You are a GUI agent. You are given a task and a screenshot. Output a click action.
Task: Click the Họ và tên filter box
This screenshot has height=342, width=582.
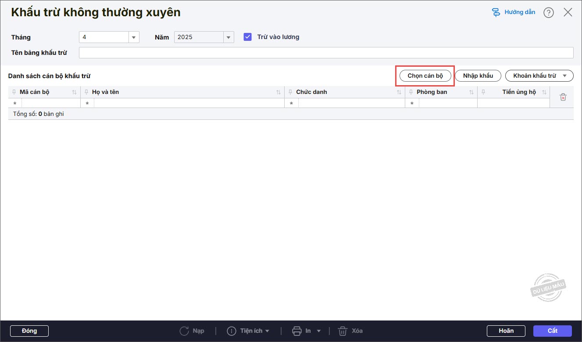[189, 103]
